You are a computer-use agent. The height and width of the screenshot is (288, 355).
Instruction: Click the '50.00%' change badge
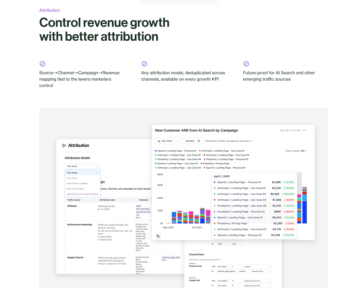coord(289,188)
